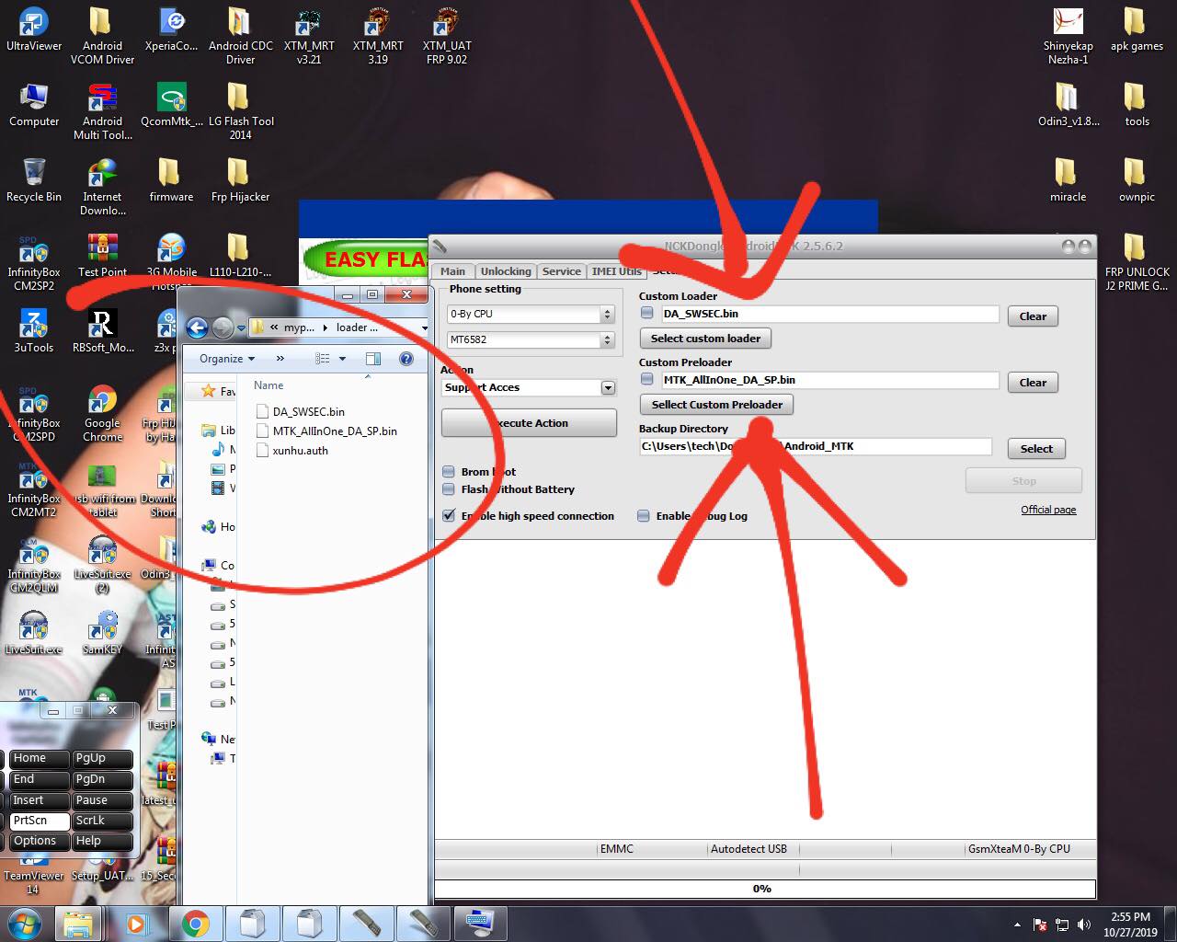This screenshot has height=942, width=1177.
Task: Click the 0% progress bar
Action: 764,889
